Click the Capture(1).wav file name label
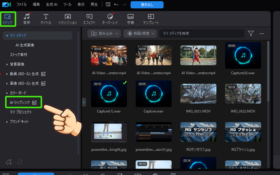 click(x=109, y=111)
